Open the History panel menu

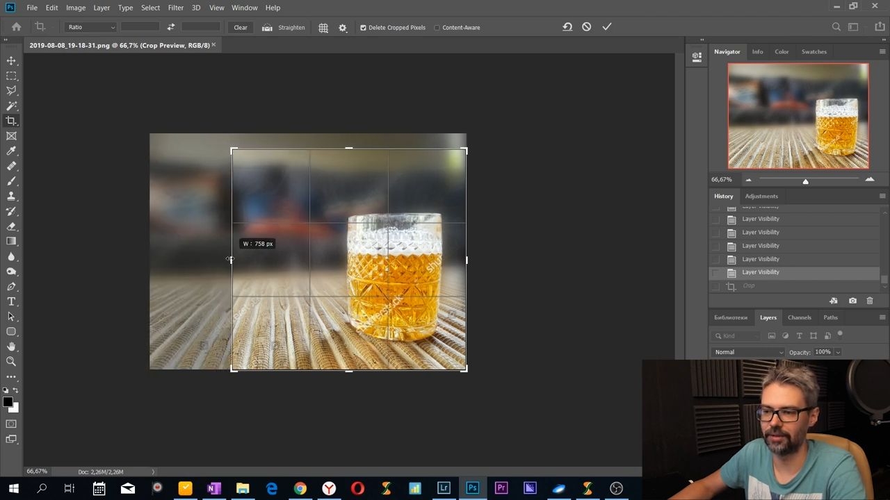click(882, 197)
